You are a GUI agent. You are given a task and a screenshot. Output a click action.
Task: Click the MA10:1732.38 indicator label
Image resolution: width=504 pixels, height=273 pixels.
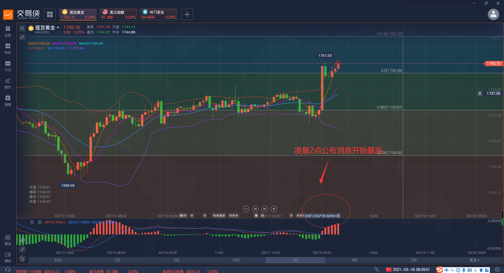pyautogui.click(x=65, y=44)
